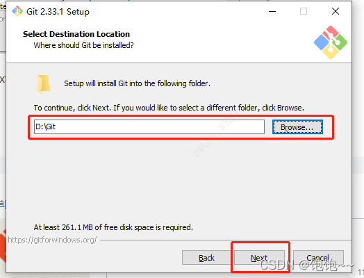Click the 261.1 MB free disk space notice
Image resolution: width=364 pixels, height=278 pixels.
click(x=113, y=227)
